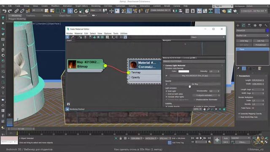Viewport: 270px width, 152px height.
Task: Click the objects excluded button
Action: 206,95
